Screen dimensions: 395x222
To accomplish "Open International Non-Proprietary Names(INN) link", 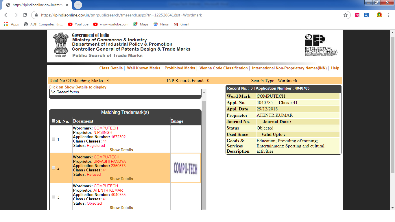I will click(289, 68).
